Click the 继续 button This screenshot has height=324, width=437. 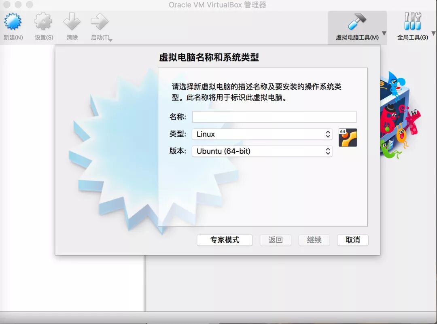point(314,240)
